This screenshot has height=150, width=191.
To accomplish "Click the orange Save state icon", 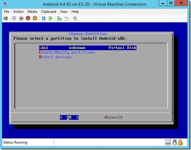I will pyautogui.click(x=35, y=18).
